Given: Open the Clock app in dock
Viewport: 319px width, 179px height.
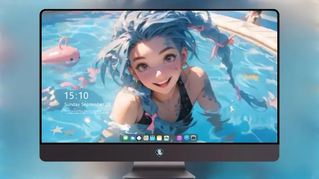Looking at the screenshot, I should (139, 138).
